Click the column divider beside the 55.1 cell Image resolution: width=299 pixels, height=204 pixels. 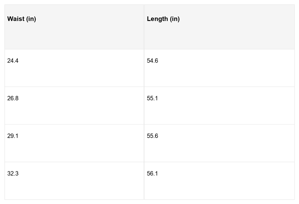coord(144,106)
